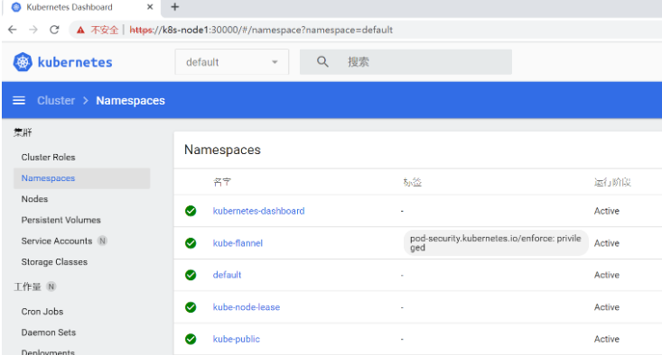The width and height of the screenshot is (662, 355).
Task: Expand the default namespace dropdown
Action: (232, 62)
